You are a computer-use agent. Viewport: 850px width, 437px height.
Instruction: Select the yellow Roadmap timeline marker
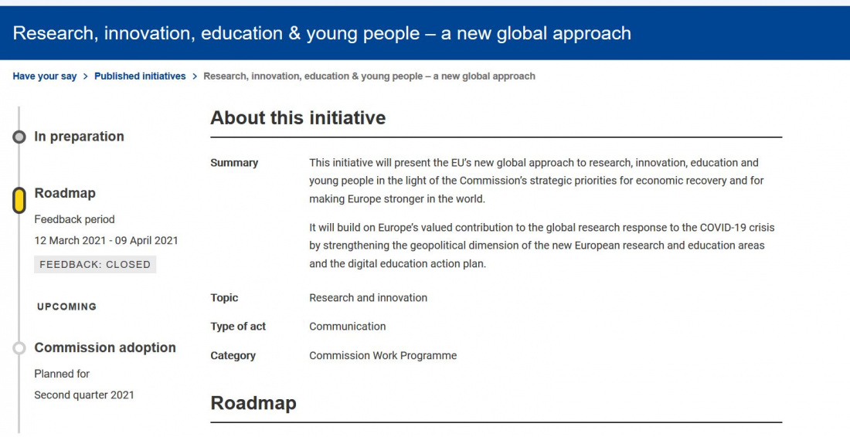(19, 201)
